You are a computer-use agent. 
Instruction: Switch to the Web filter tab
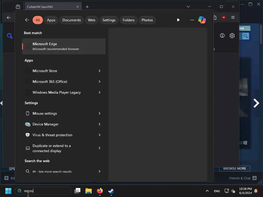pos(92,20)
